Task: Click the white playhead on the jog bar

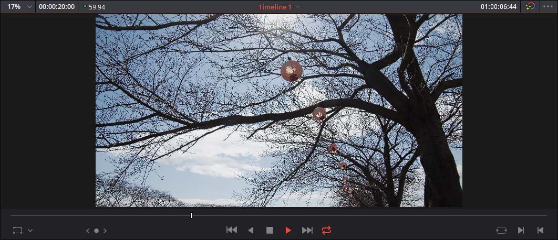Action: point(191,215)
